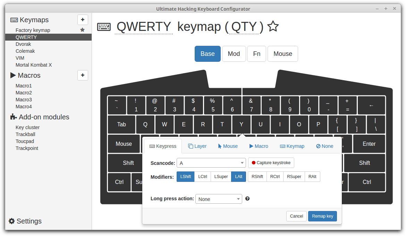Click the Mouse key on keyboard
The image size is (406, 236).
(124, 144)
